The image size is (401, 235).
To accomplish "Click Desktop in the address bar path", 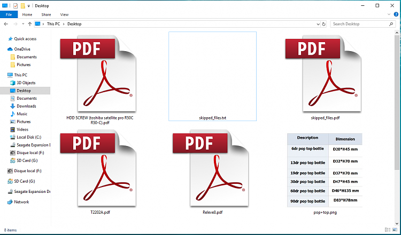I will point(74,24).
